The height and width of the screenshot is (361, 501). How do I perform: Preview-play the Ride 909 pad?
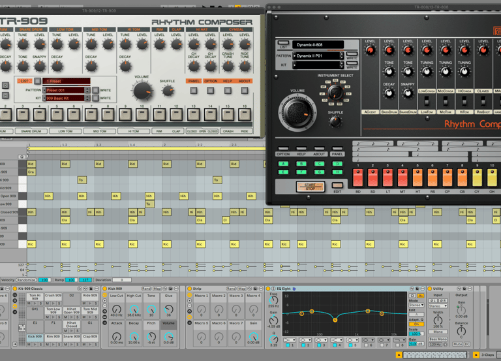90,303
